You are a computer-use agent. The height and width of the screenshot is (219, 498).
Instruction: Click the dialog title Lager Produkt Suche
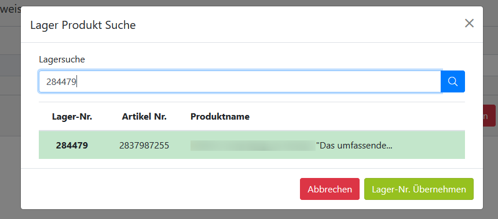(83, 25)
